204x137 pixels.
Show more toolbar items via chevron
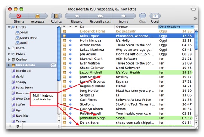195,18
